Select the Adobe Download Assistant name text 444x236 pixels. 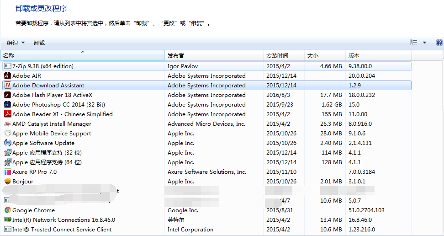(x=48, y=86)
